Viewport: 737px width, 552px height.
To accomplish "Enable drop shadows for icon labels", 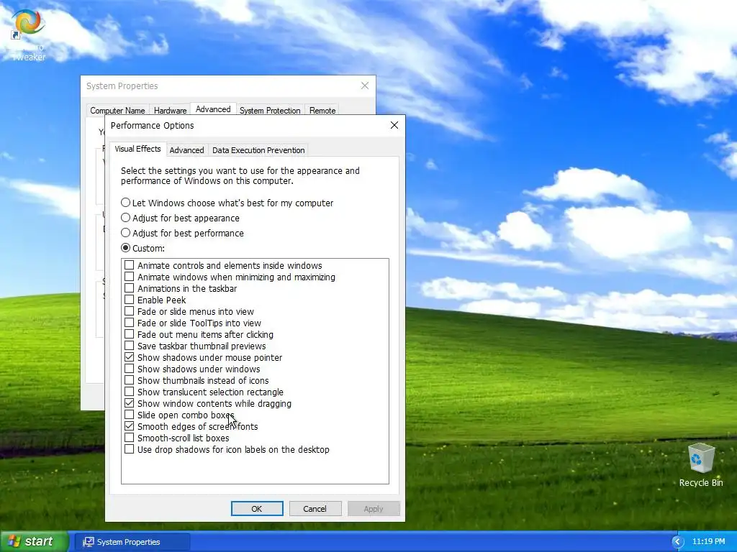I will point(130,449).
